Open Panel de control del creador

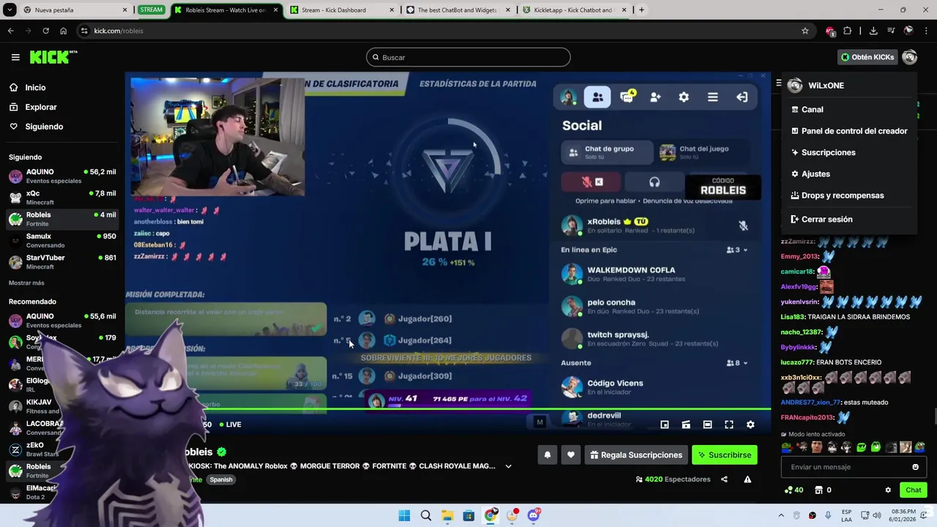click(x=850, y=131)
